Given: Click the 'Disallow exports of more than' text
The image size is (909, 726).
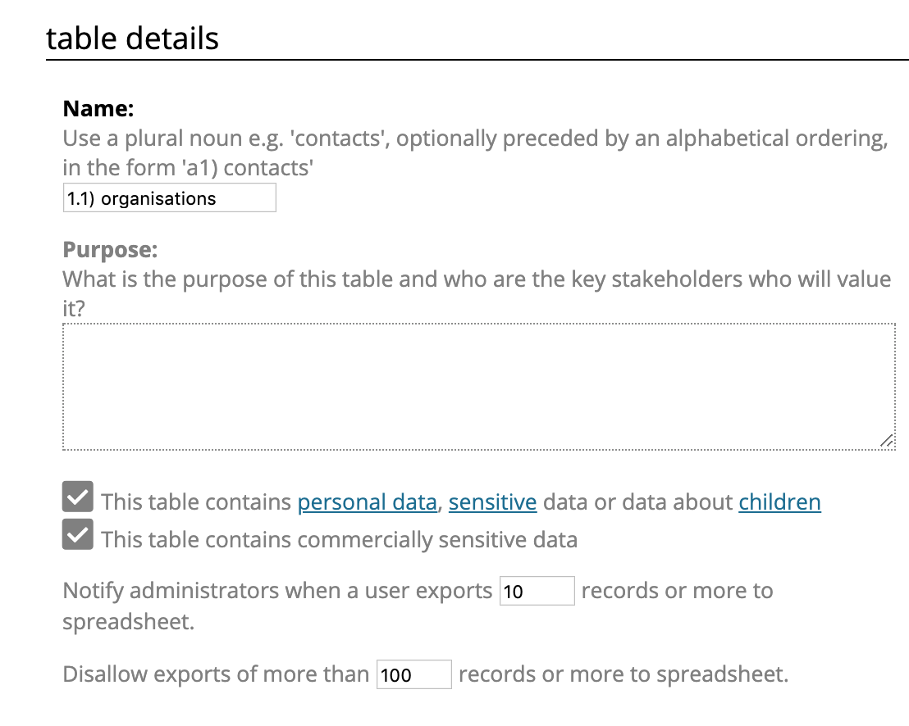Looking at the screenshot, I should pos(216,674).
